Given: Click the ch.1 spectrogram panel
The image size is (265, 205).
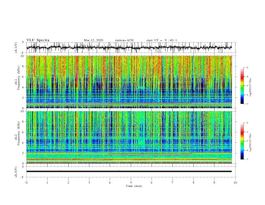Looking at the screenshot, I should 129,82.
